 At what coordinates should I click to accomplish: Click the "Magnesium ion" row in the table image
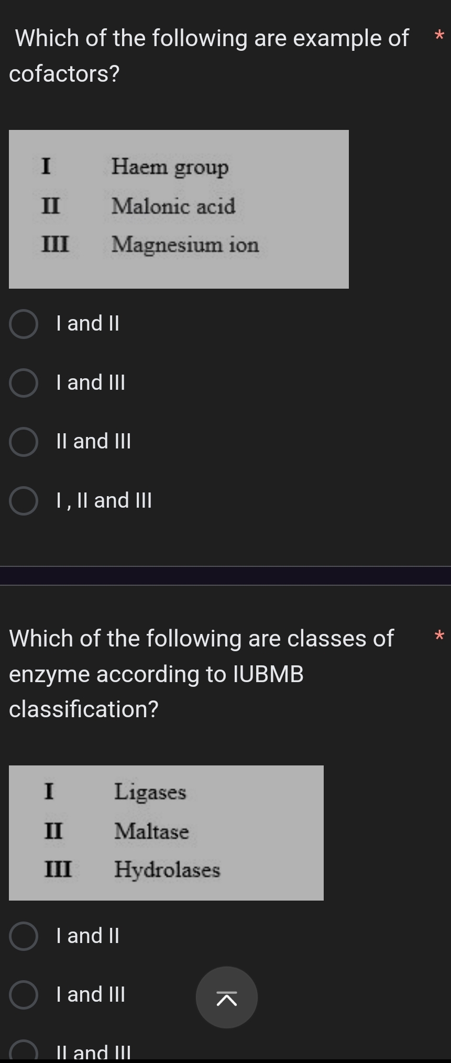coord(184,245)
